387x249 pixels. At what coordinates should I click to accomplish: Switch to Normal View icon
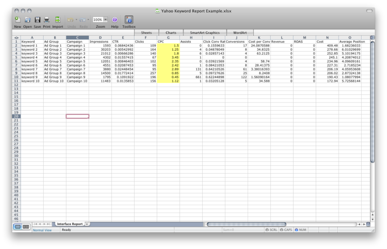[18, 226]
